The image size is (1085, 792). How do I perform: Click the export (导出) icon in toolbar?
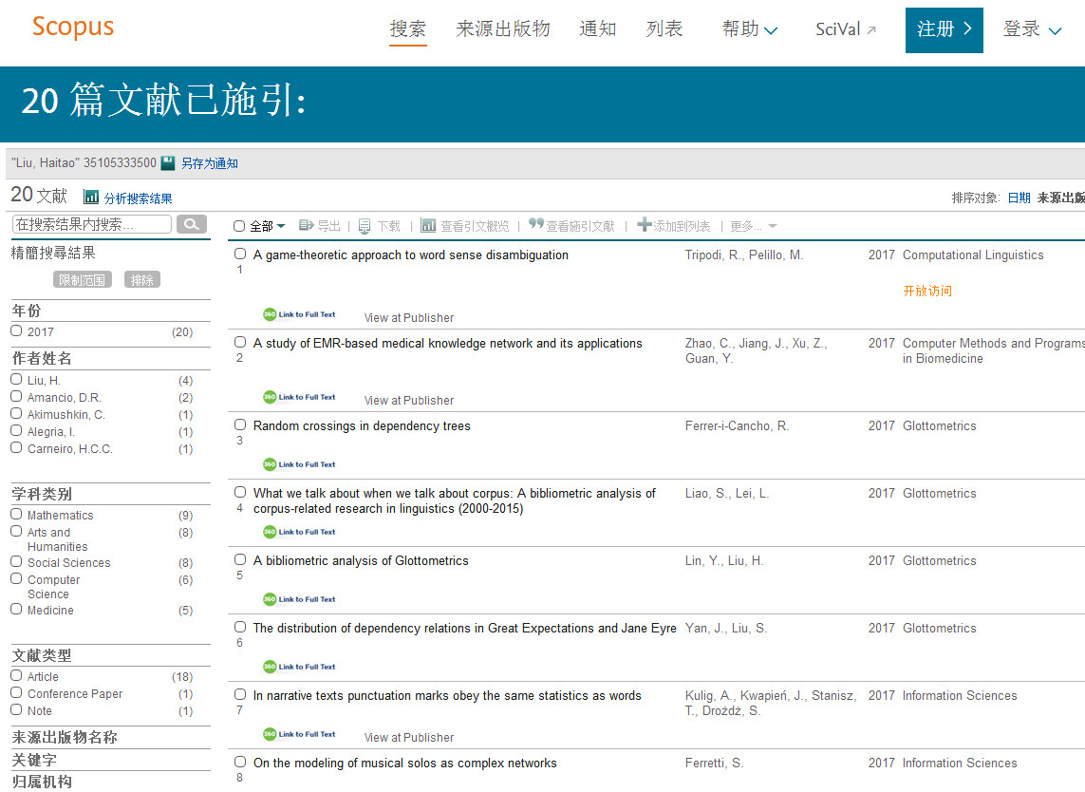pos(307,226)
